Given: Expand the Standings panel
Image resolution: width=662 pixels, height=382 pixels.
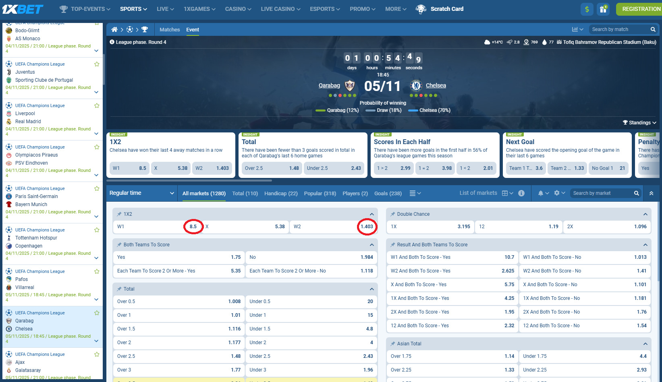Looking at the screenshot, I should pyautogui.click(x=639, y=123).
